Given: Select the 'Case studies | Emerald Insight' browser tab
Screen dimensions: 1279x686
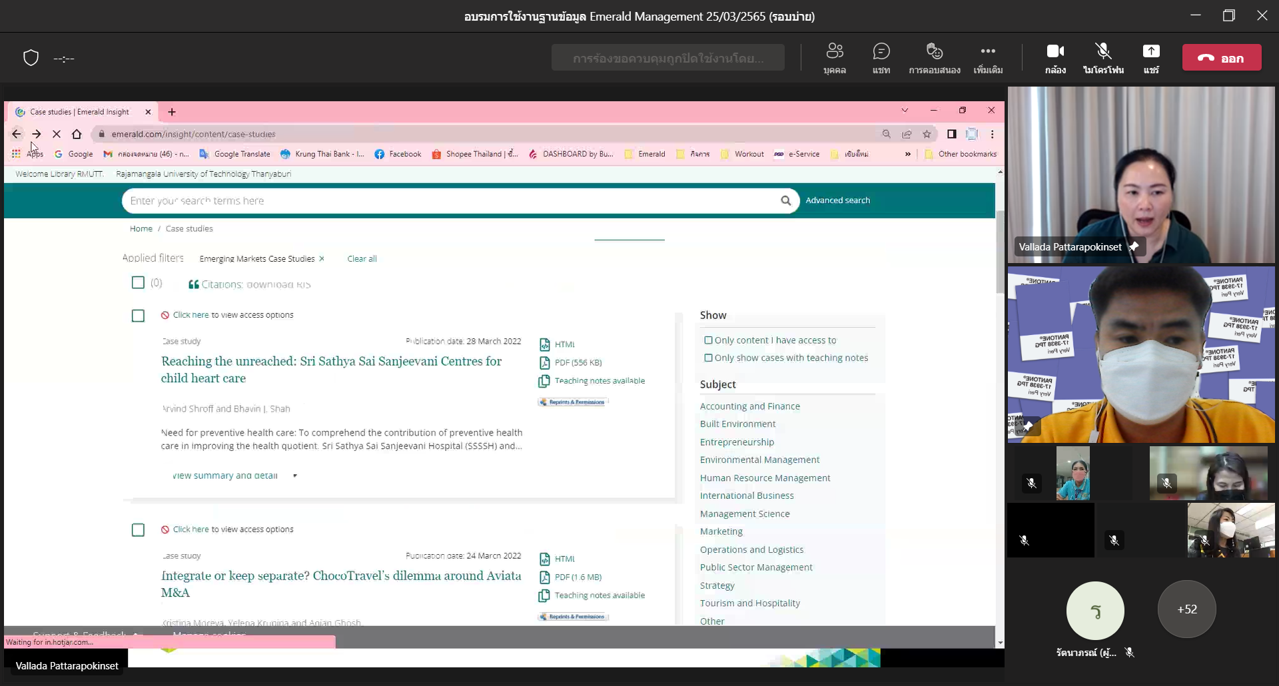Looking at the screenshot, I should point(80,112).
